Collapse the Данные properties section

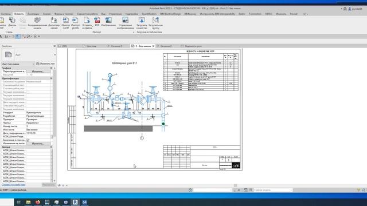coord(51,147)
